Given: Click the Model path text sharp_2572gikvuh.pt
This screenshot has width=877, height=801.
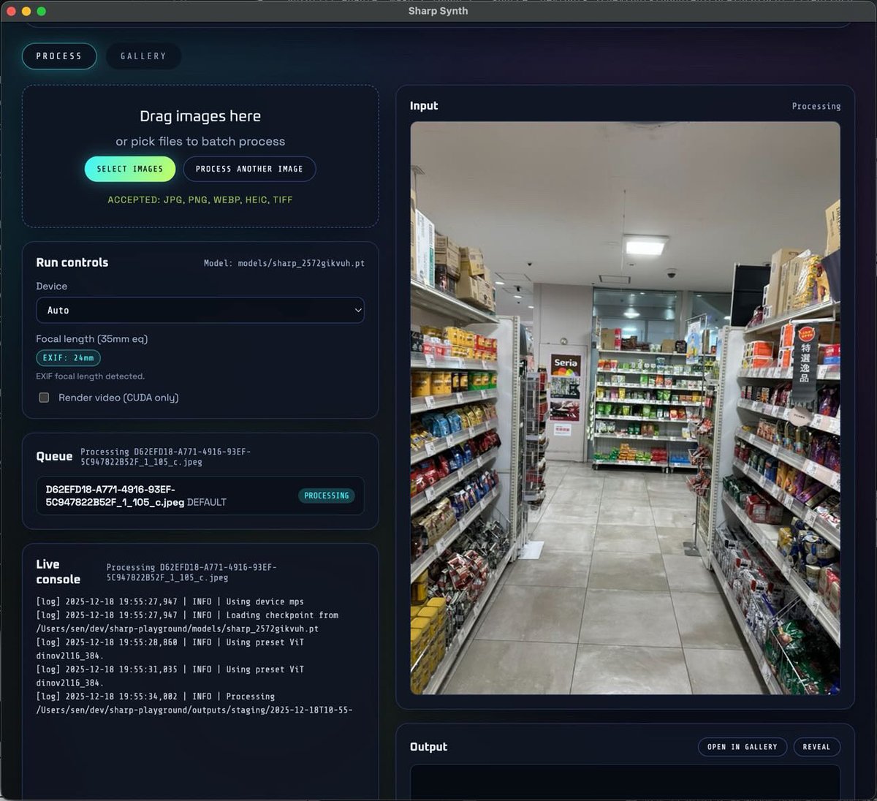Looking at the screenshot, I should tap(284, 263).
